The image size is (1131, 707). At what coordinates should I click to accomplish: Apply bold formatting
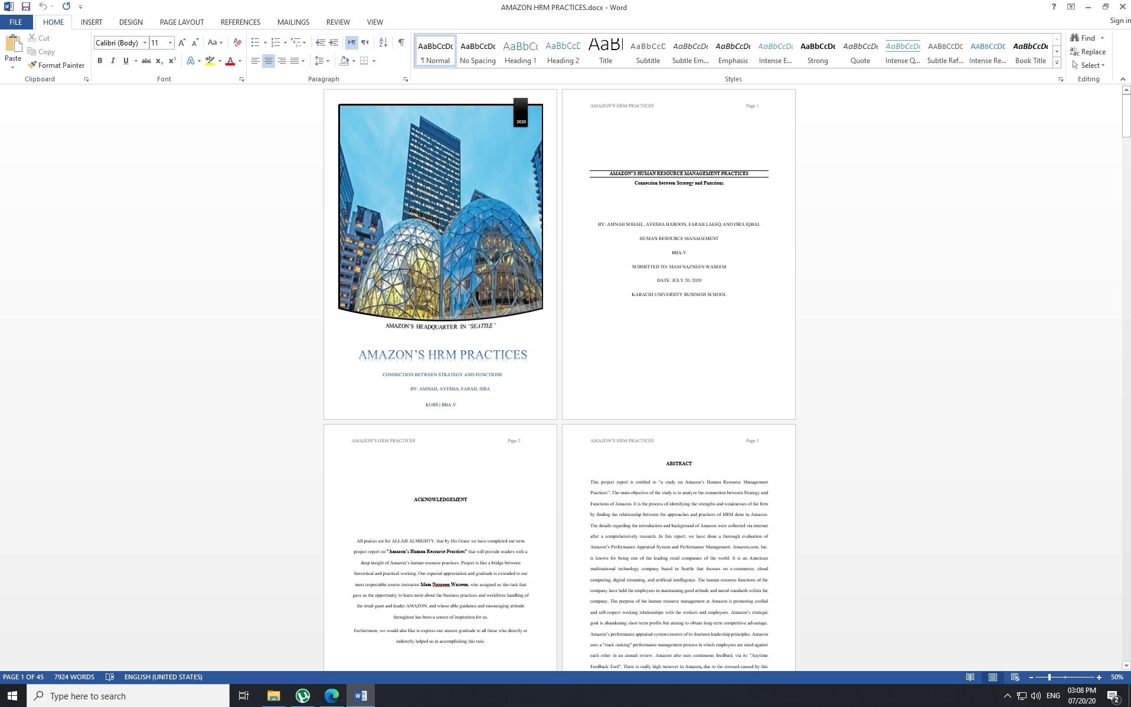[x=100, y=60]
